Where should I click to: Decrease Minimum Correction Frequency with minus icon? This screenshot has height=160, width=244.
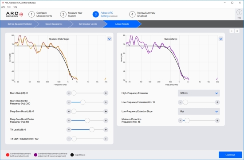[x=180, y=121]
